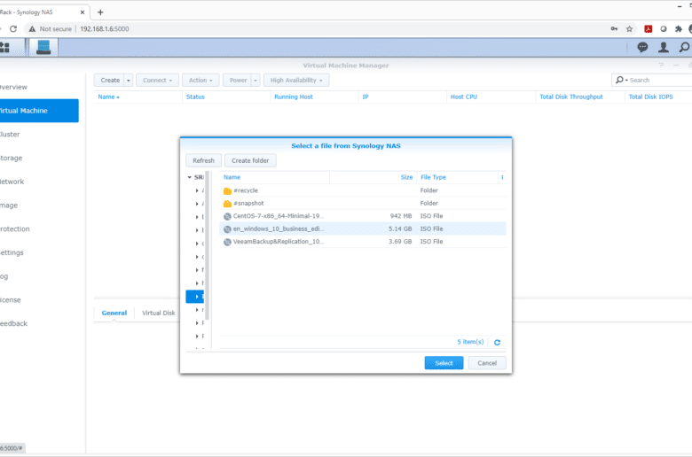Open Log in the sidebar
Image resolution: width=692 pixels, height=457 pixels.
(x=4, y=276)
